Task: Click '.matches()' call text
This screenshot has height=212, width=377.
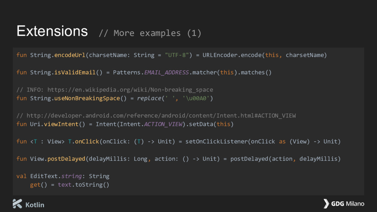Action: point(254,73)
